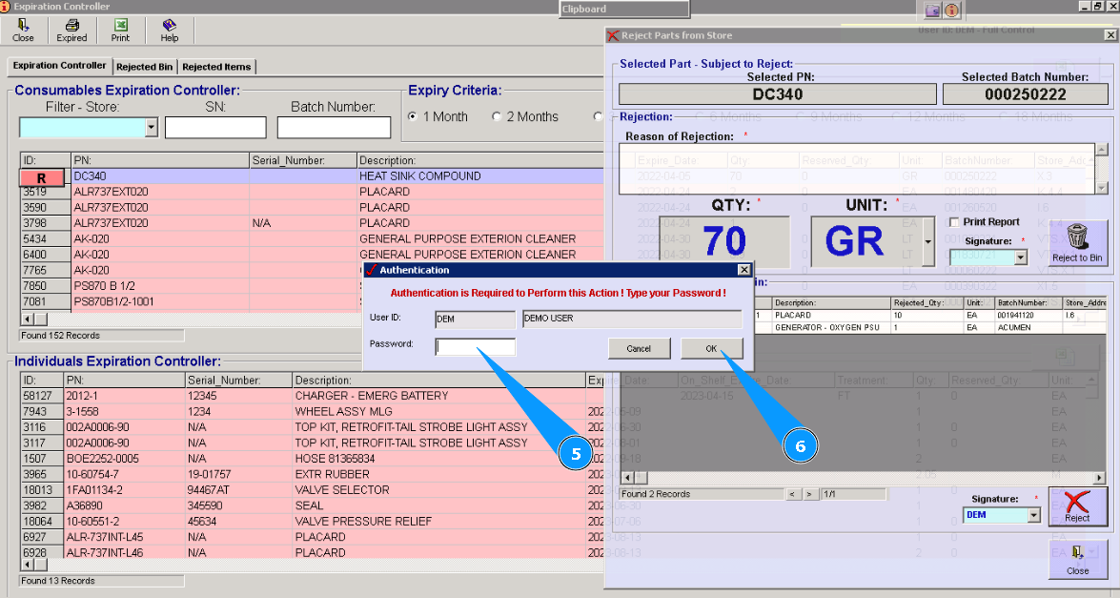Screen dimensions: 1120x598
Task: Enable the Print Report checkbox
Action: pos(953,222)
